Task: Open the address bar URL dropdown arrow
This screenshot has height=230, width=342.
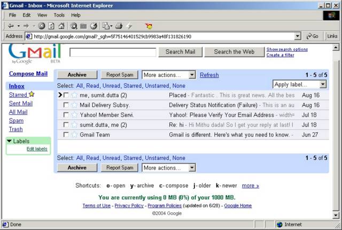Action: (x=298, y=36)
